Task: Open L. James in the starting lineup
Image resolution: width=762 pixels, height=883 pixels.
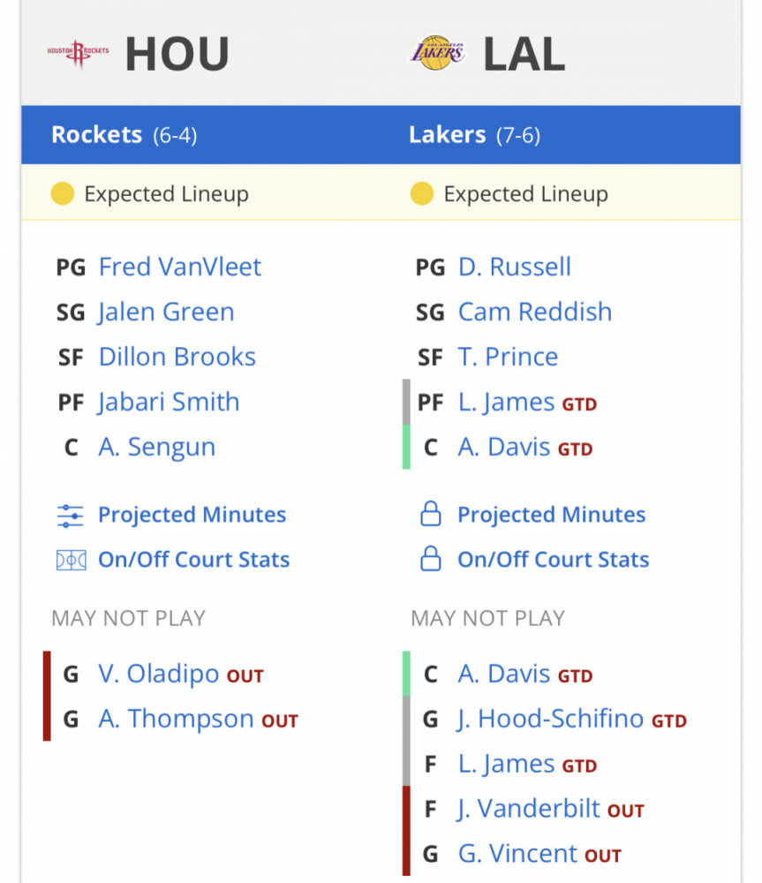Action: tap(506, 402)
